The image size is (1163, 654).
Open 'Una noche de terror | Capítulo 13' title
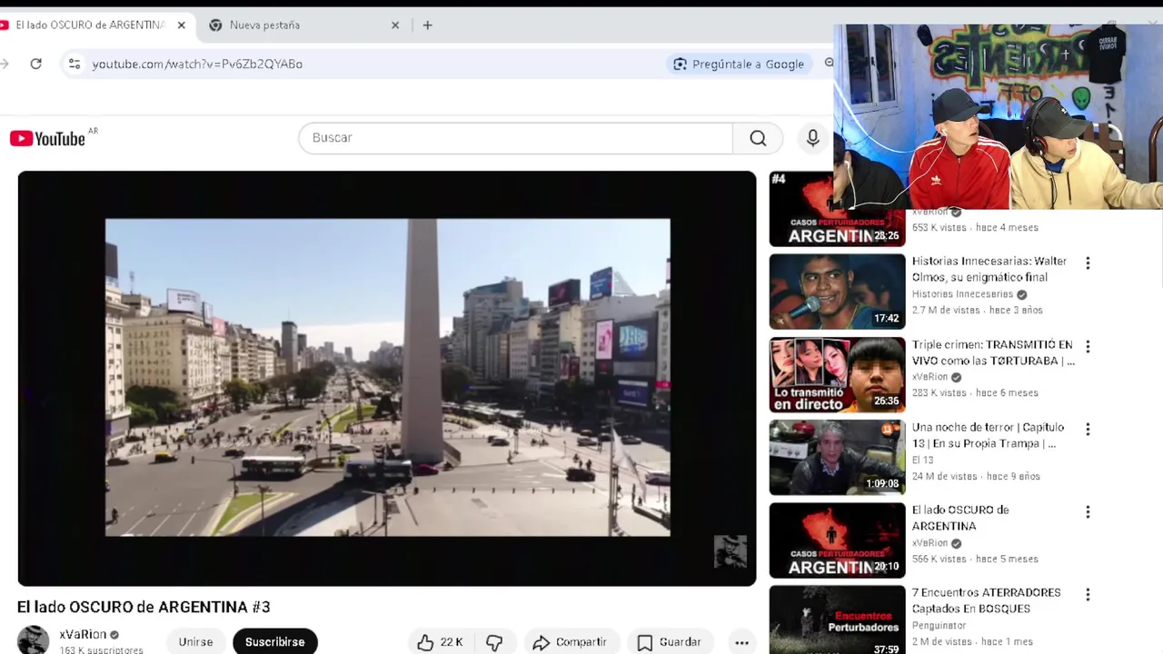[988, 435]
